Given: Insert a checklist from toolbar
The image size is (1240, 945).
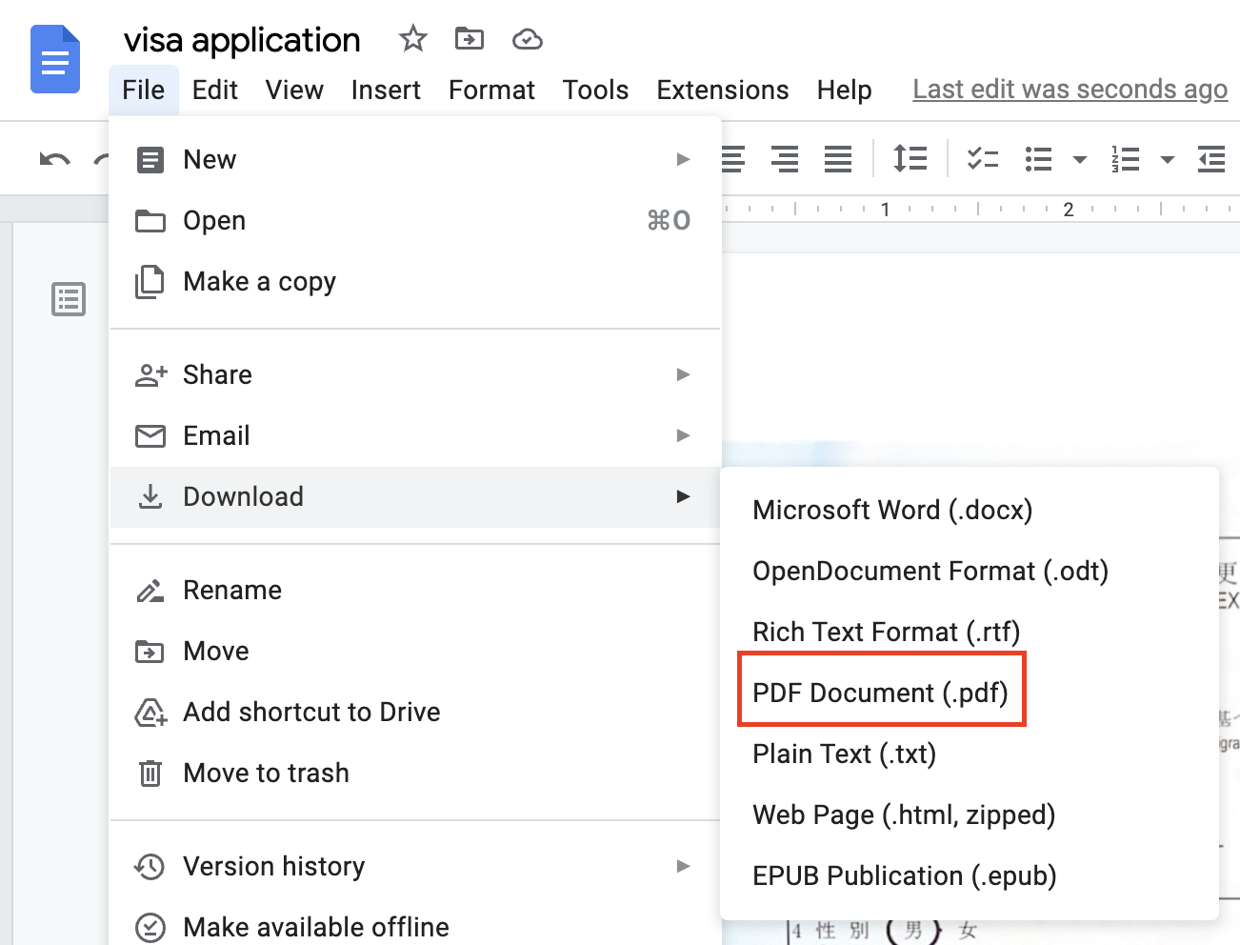Looking at the screenshot, I should click(983, 159).
